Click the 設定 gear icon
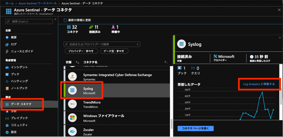This screenshot has width=283, height=137. click(7, 132)
